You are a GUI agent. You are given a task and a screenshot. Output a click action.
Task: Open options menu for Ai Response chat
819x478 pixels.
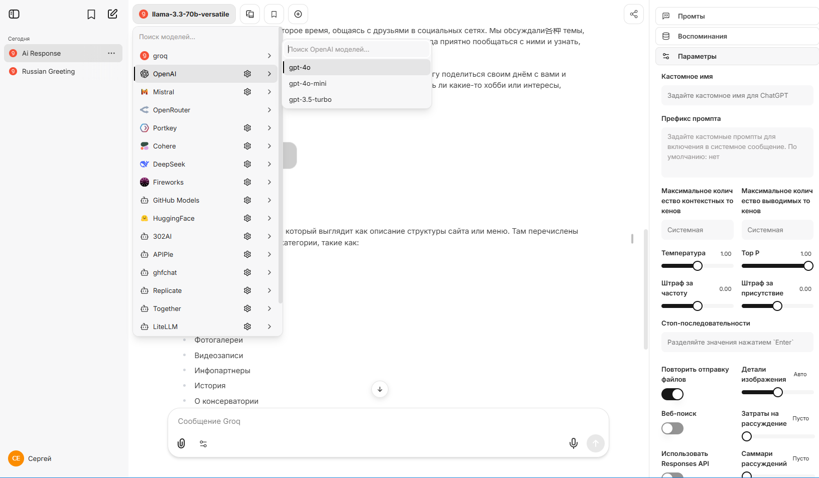point(111,53)
